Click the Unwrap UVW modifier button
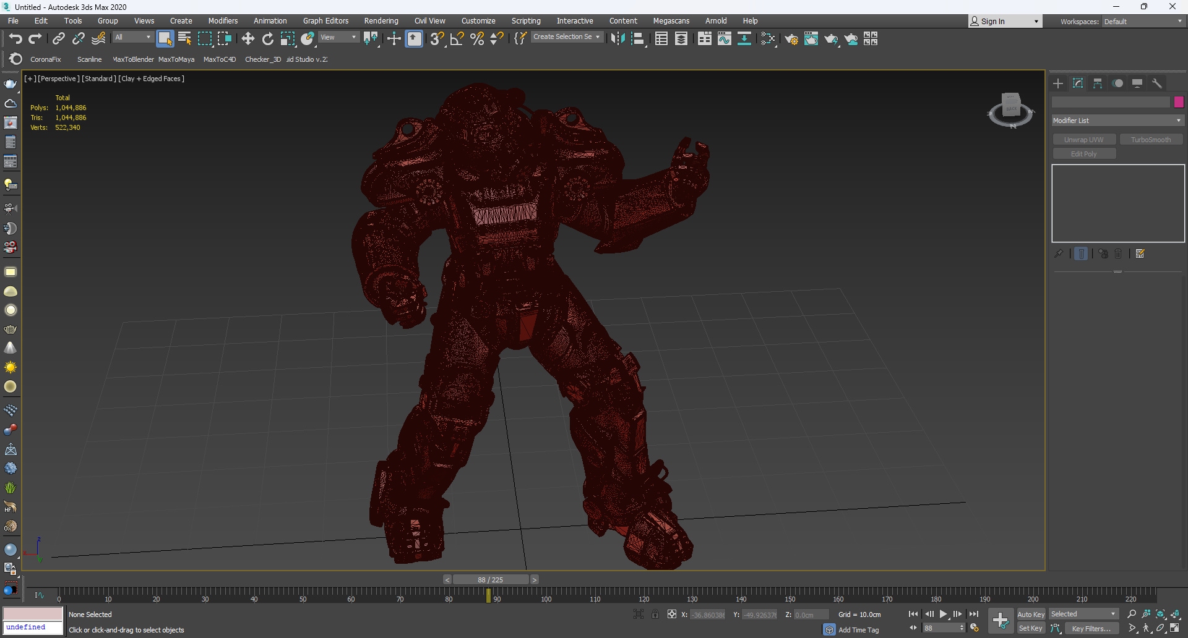 [1084, 140]
